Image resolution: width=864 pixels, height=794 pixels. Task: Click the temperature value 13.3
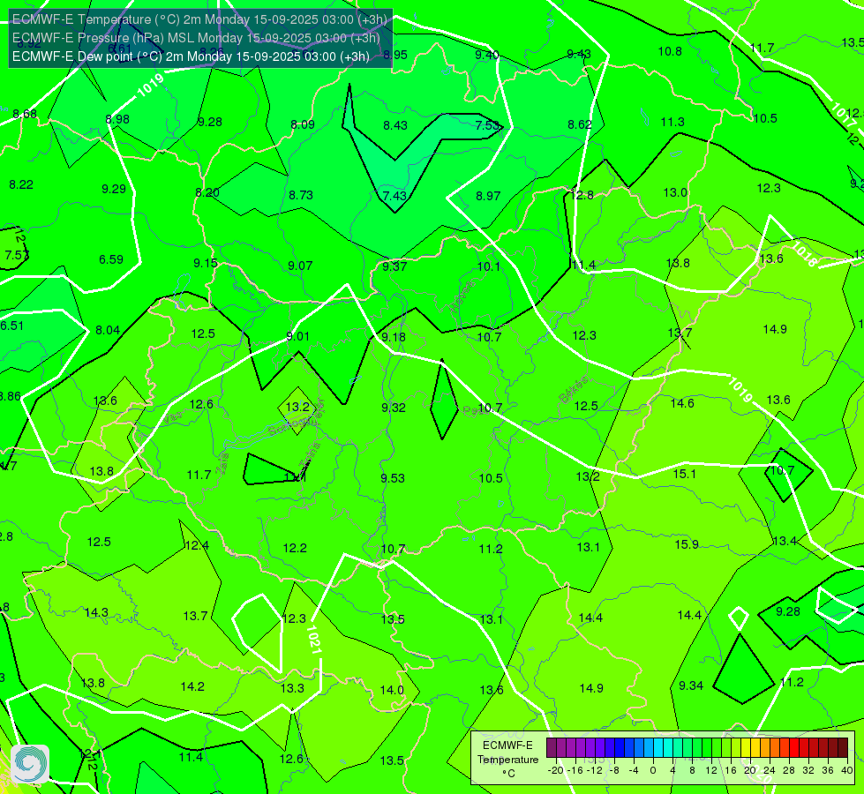[292, 688]
